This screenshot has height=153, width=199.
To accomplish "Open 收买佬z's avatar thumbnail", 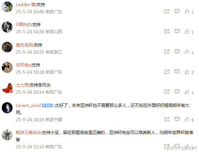I will (7, 67).
